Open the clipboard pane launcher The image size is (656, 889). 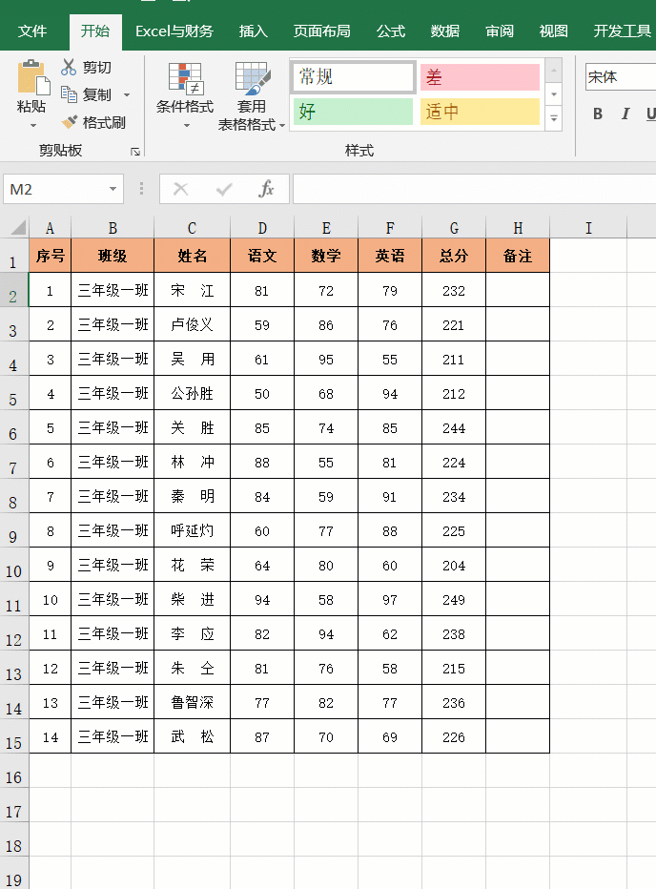click(135, 152)
